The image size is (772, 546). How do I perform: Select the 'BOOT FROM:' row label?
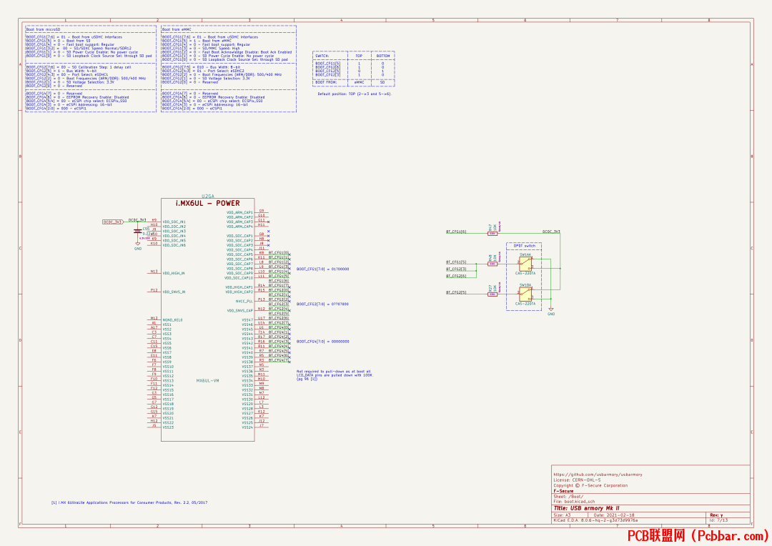[x=326, y=82]
